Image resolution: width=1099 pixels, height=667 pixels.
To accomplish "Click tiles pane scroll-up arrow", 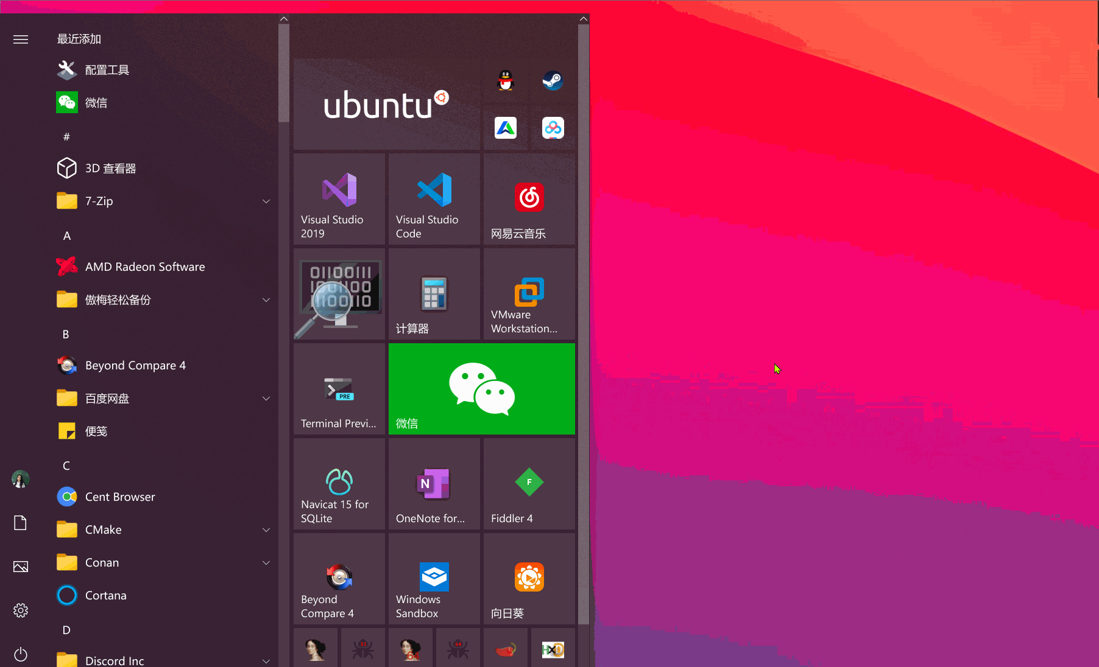I will (584, 19).
